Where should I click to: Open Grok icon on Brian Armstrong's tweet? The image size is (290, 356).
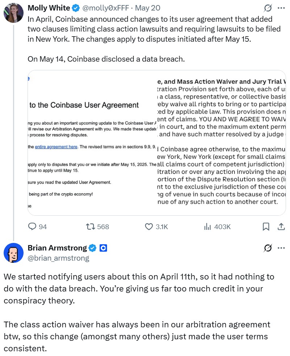pyautogui.click(x=268, y=248)
